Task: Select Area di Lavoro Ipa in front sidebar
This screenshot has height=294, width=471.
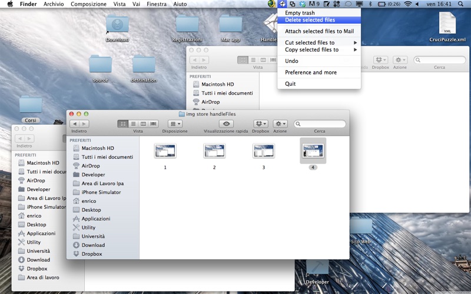Action: [102, 183]
